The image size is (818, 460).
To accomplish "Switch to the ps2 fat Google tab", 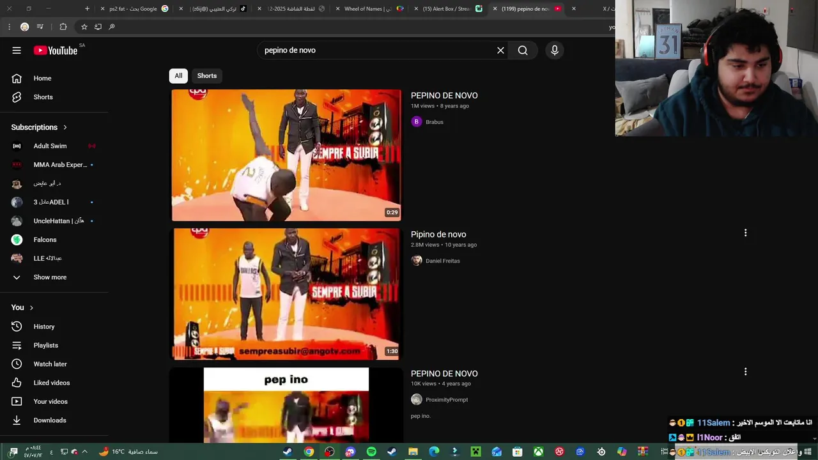I will 133,9.
